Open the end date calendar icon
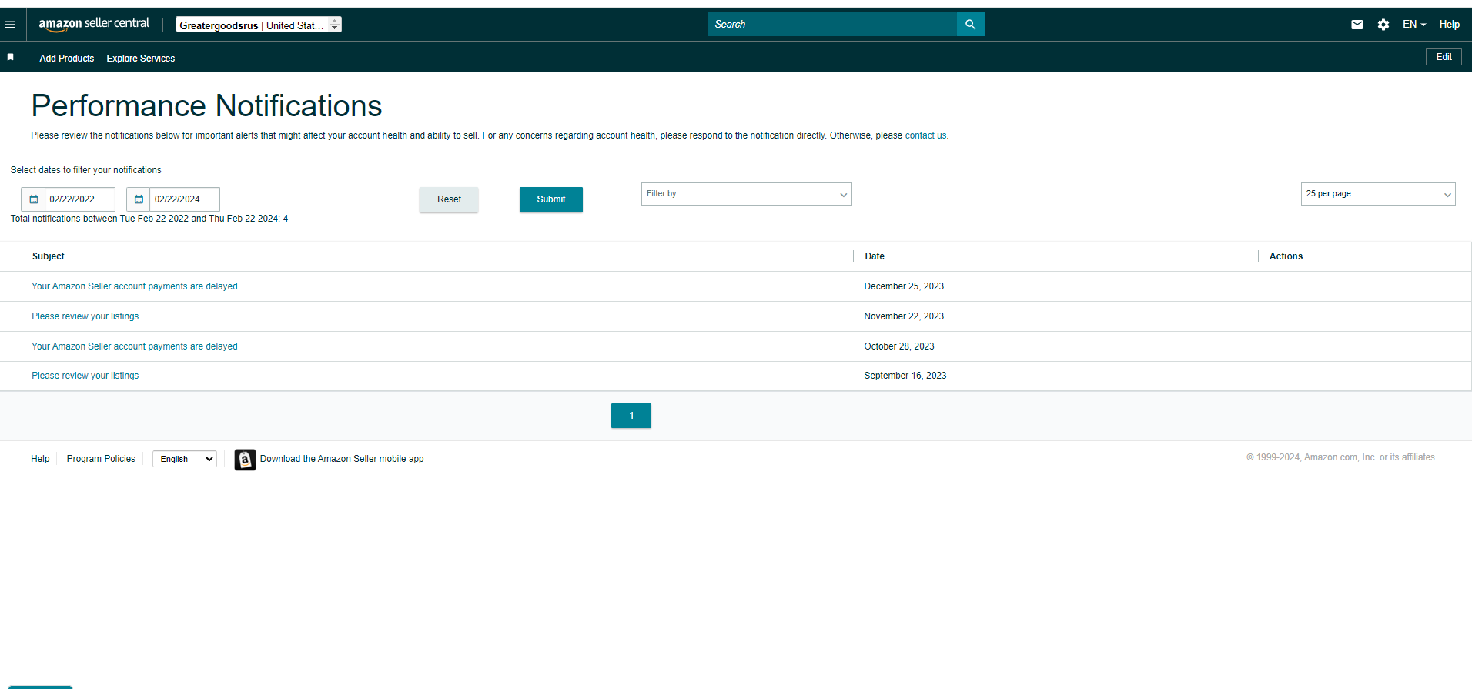The height and width of the screenshot is (689, 1472). [x=139, y=199]
